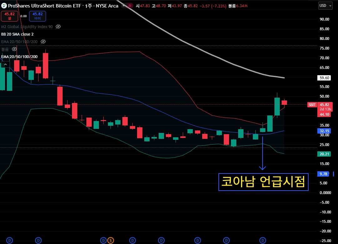Click the −25.00 tick on price scale
The height and width of the screenshot is (244, 338).
[325, 241]
